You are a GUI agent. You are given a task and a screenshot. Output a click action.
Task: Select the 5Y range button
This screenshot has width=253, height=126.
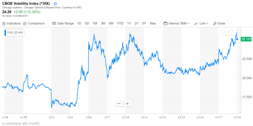[144, 23]
